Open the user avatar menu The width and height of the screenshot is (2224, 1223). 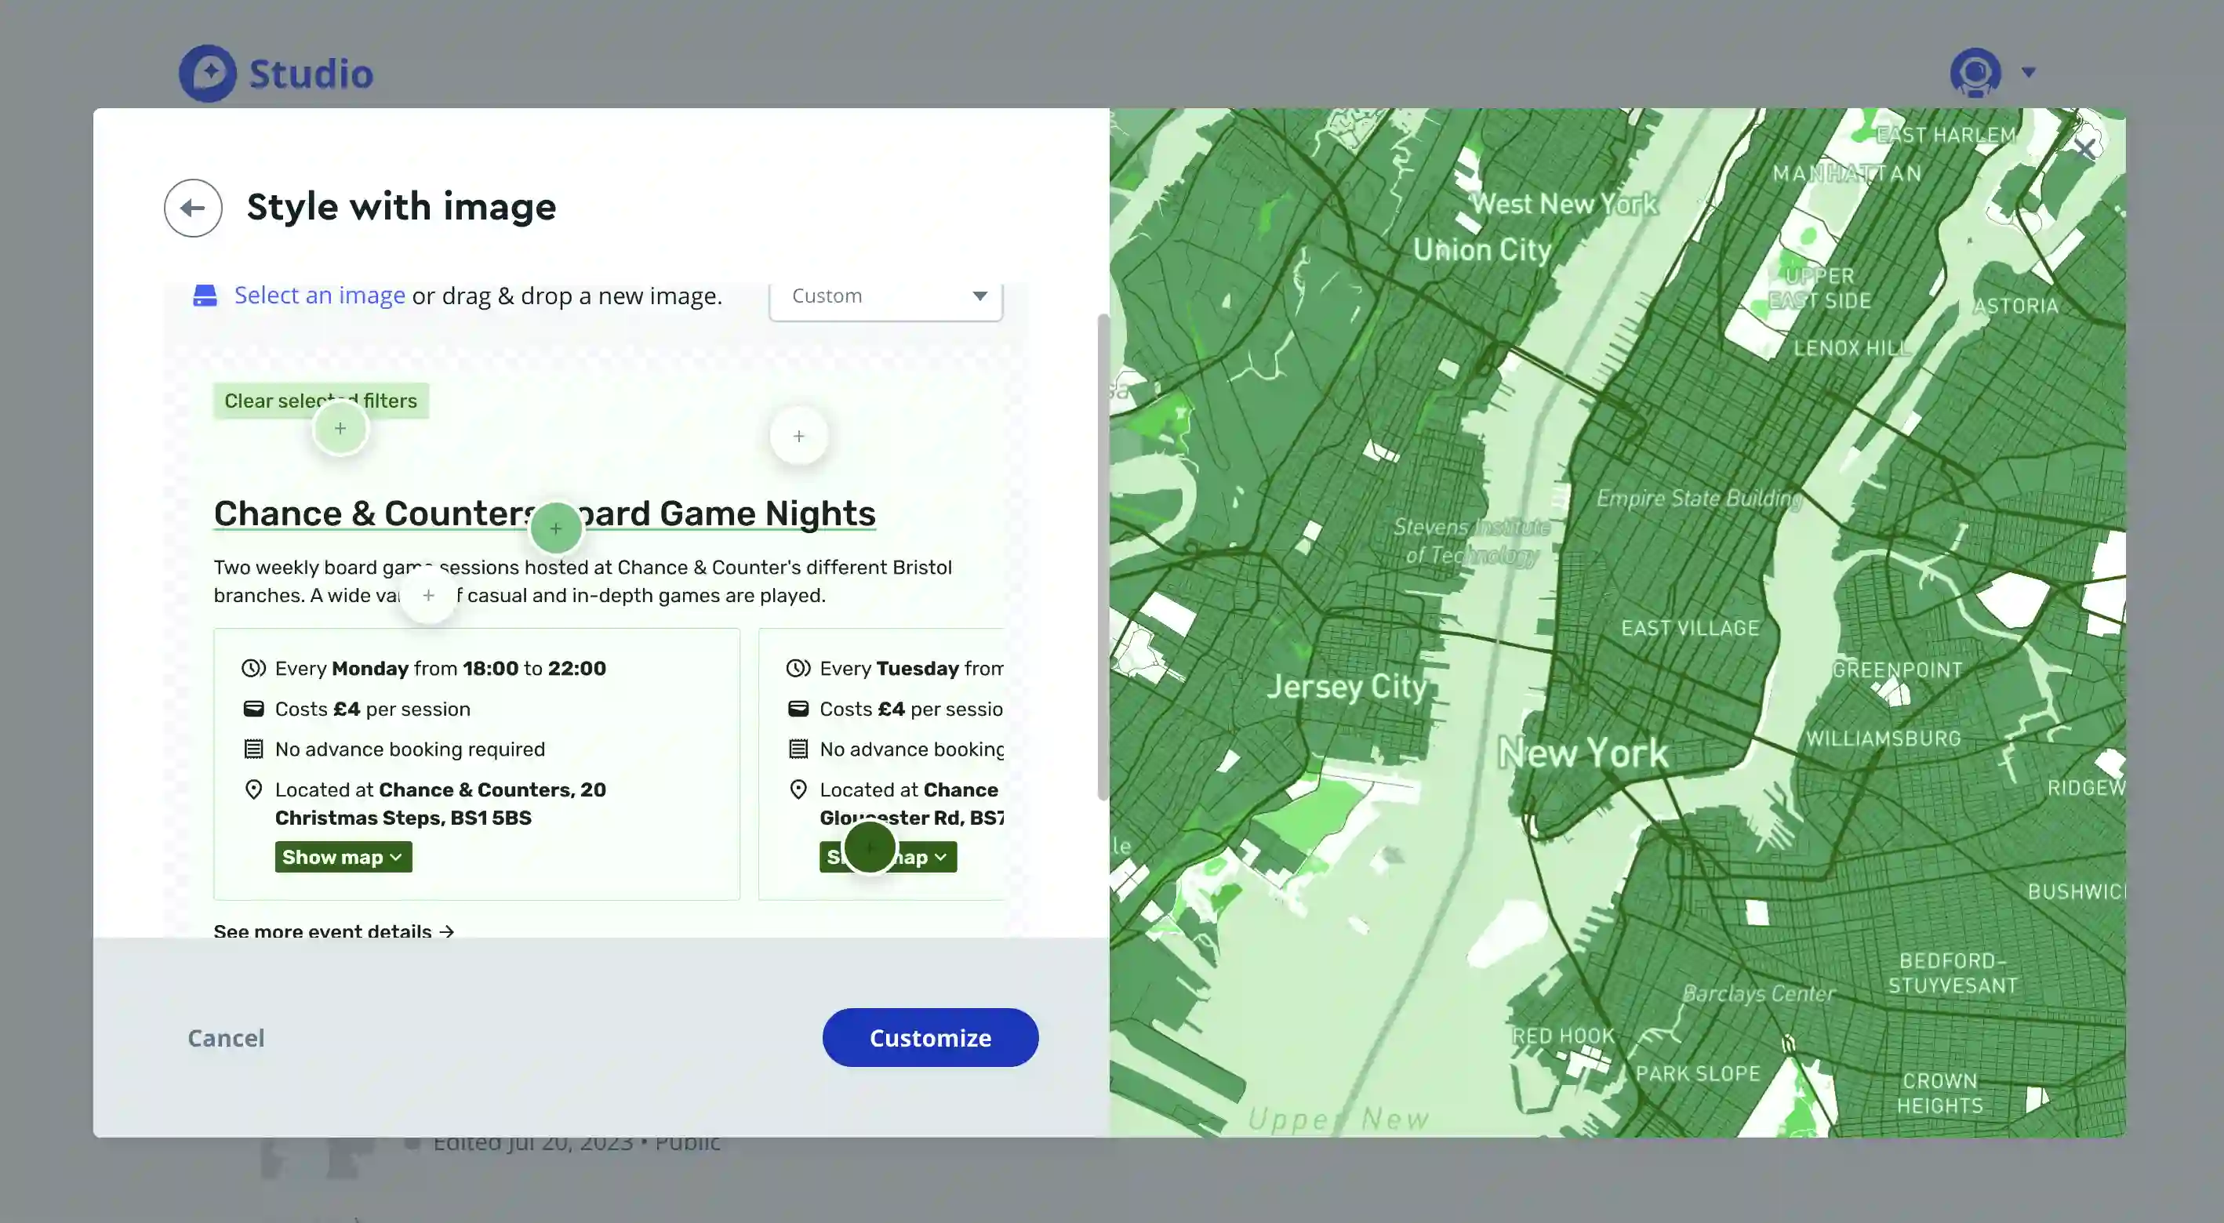coord(1975,72)
